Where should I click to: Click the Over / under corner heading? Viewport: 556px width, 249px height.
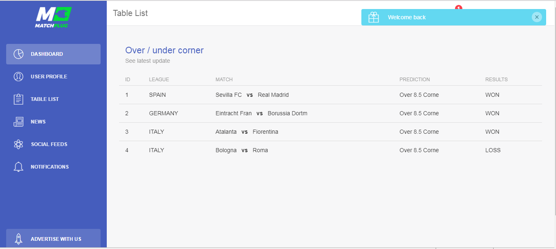[x=164, y=50]
